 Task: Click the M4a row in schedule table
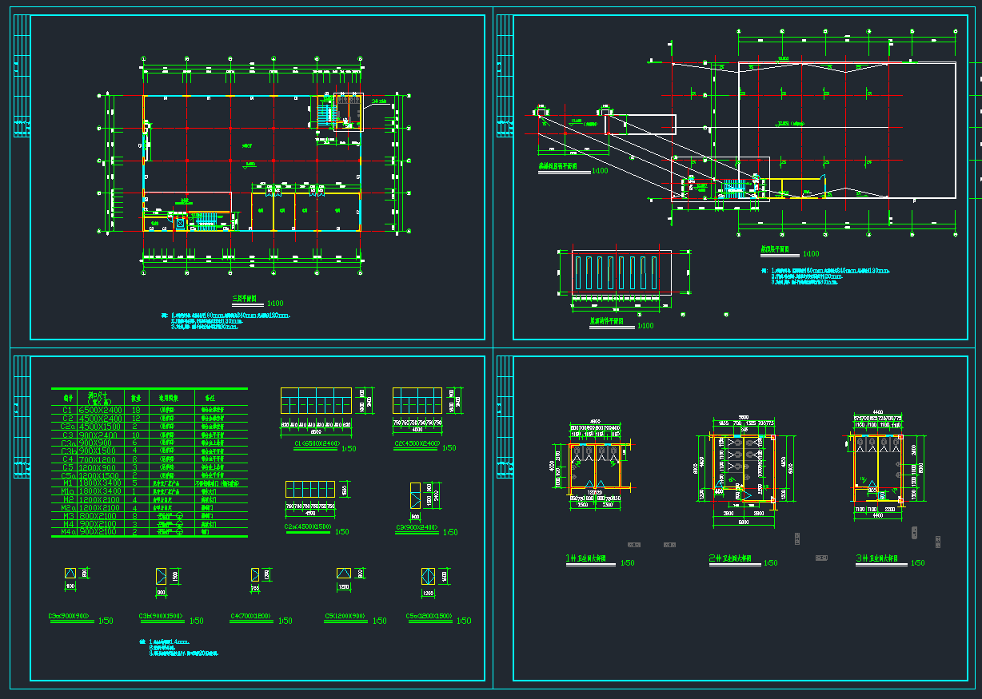(x=149, y=532)
